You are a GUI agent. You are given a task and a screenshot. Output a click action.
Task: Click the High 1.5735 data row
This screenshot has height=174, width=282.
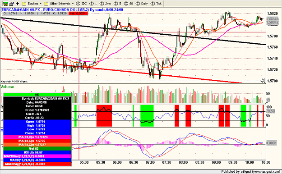pyautogui.click(x=37, y=126)
